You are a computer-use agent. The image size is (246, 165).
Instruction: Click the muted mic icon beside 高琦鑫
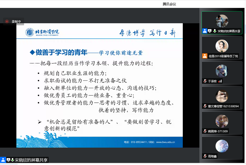coord(205,156)
